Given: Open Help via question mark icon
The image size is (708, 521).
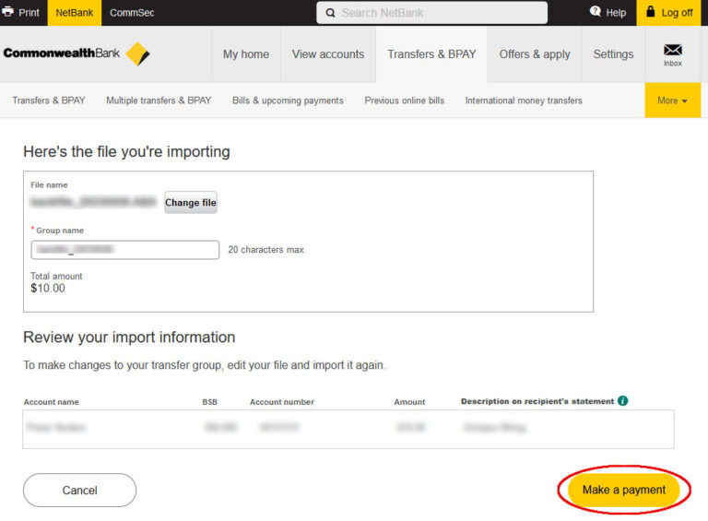Looking at the screenshot, I should point(596,12).
